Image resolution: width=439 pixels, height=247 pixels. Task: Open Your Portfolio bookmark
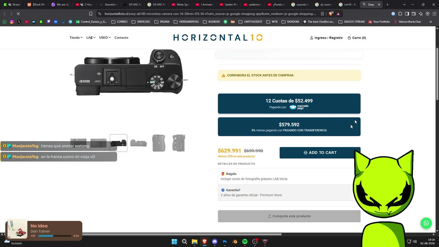pos(379,22)
